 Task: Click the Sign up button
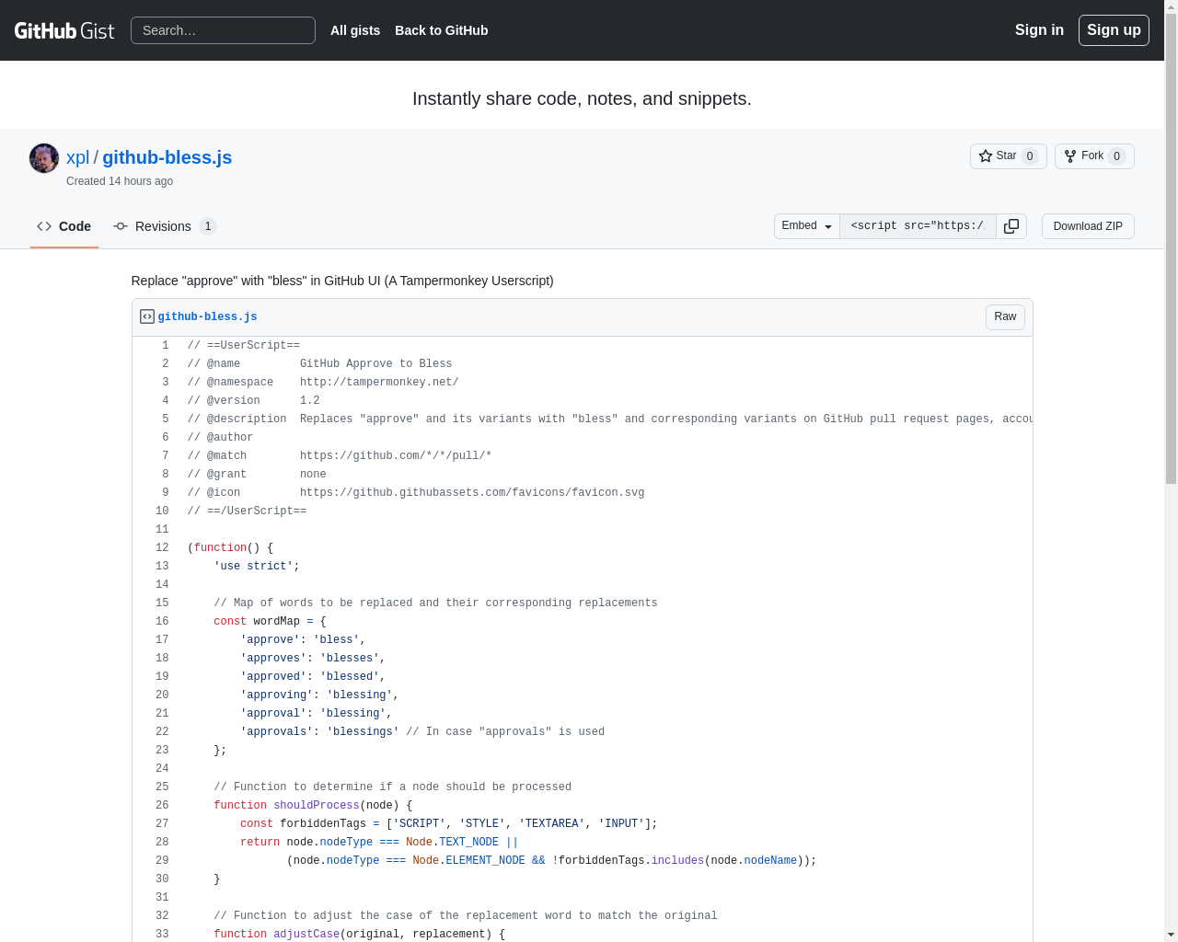(1114, 30)
